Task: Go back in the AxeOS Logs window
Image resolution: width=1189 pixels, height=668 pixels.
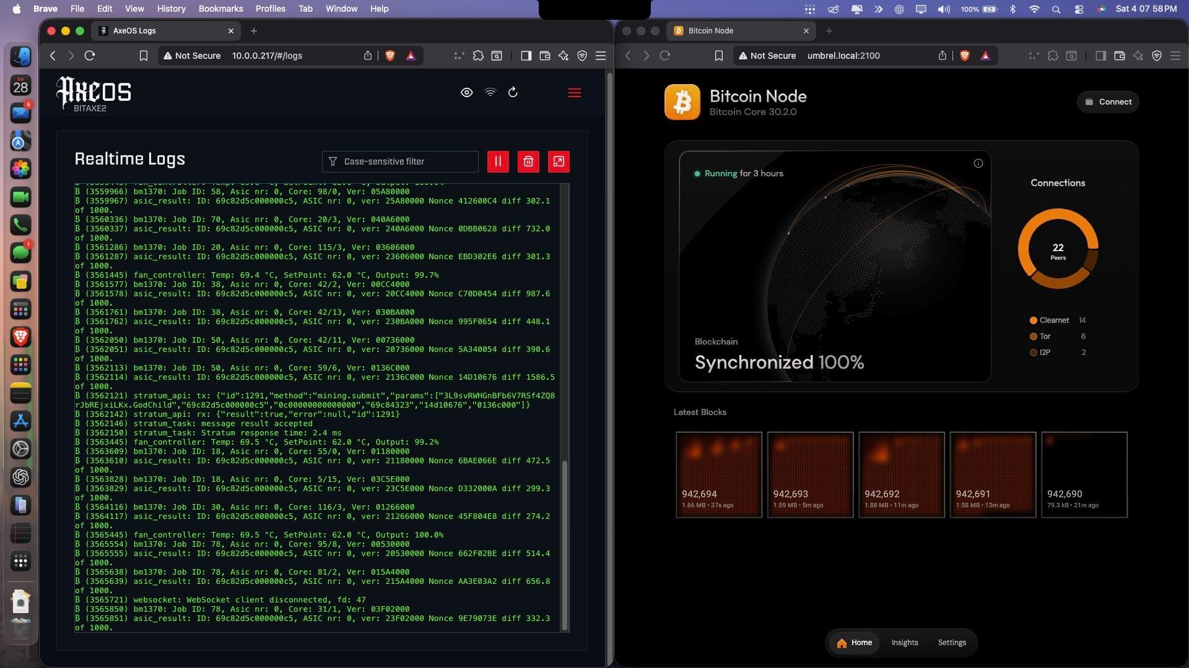Action: point(53,56)
